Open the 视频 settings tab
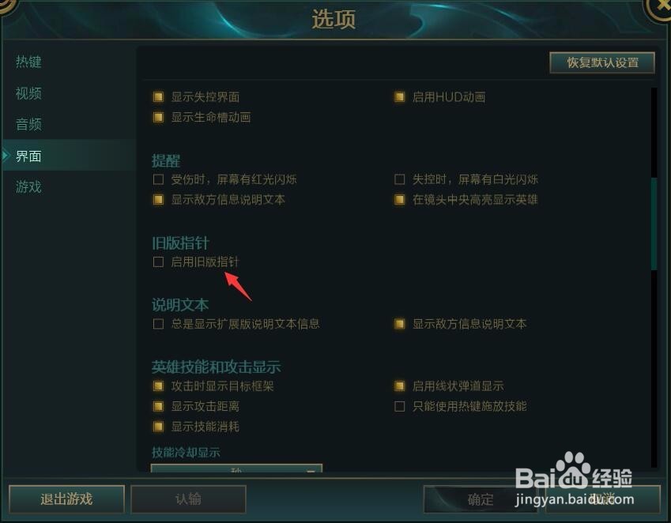The height and width of the screenshot is (523, 671). (28, 93)
